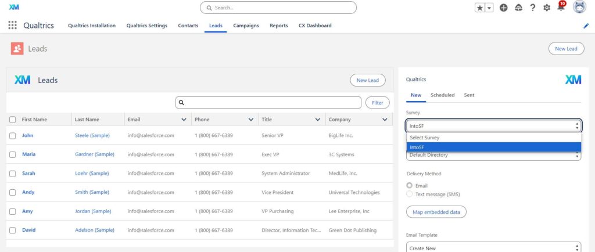The height and width of the screenshot is (252, 595).
Task: Check the box for John Steele row
Action: coord(12,135)
